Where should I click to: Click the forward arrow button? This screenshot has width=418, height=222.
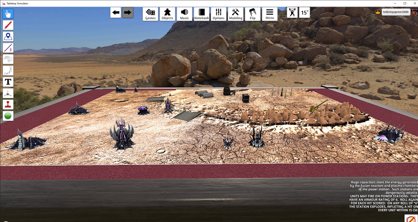[x=128, y=13]
